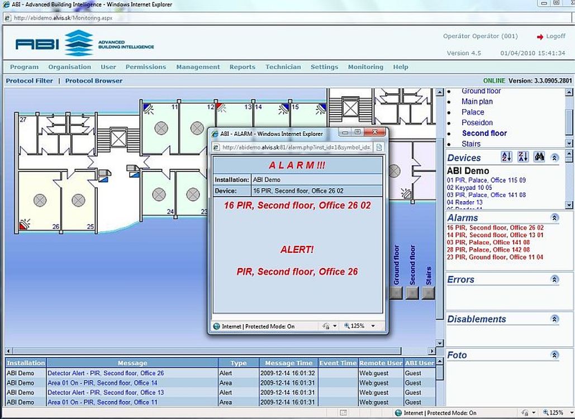Collapse the Alarms panel
The width and height of the screenshot is (575, 419).
tap(554, 218)
